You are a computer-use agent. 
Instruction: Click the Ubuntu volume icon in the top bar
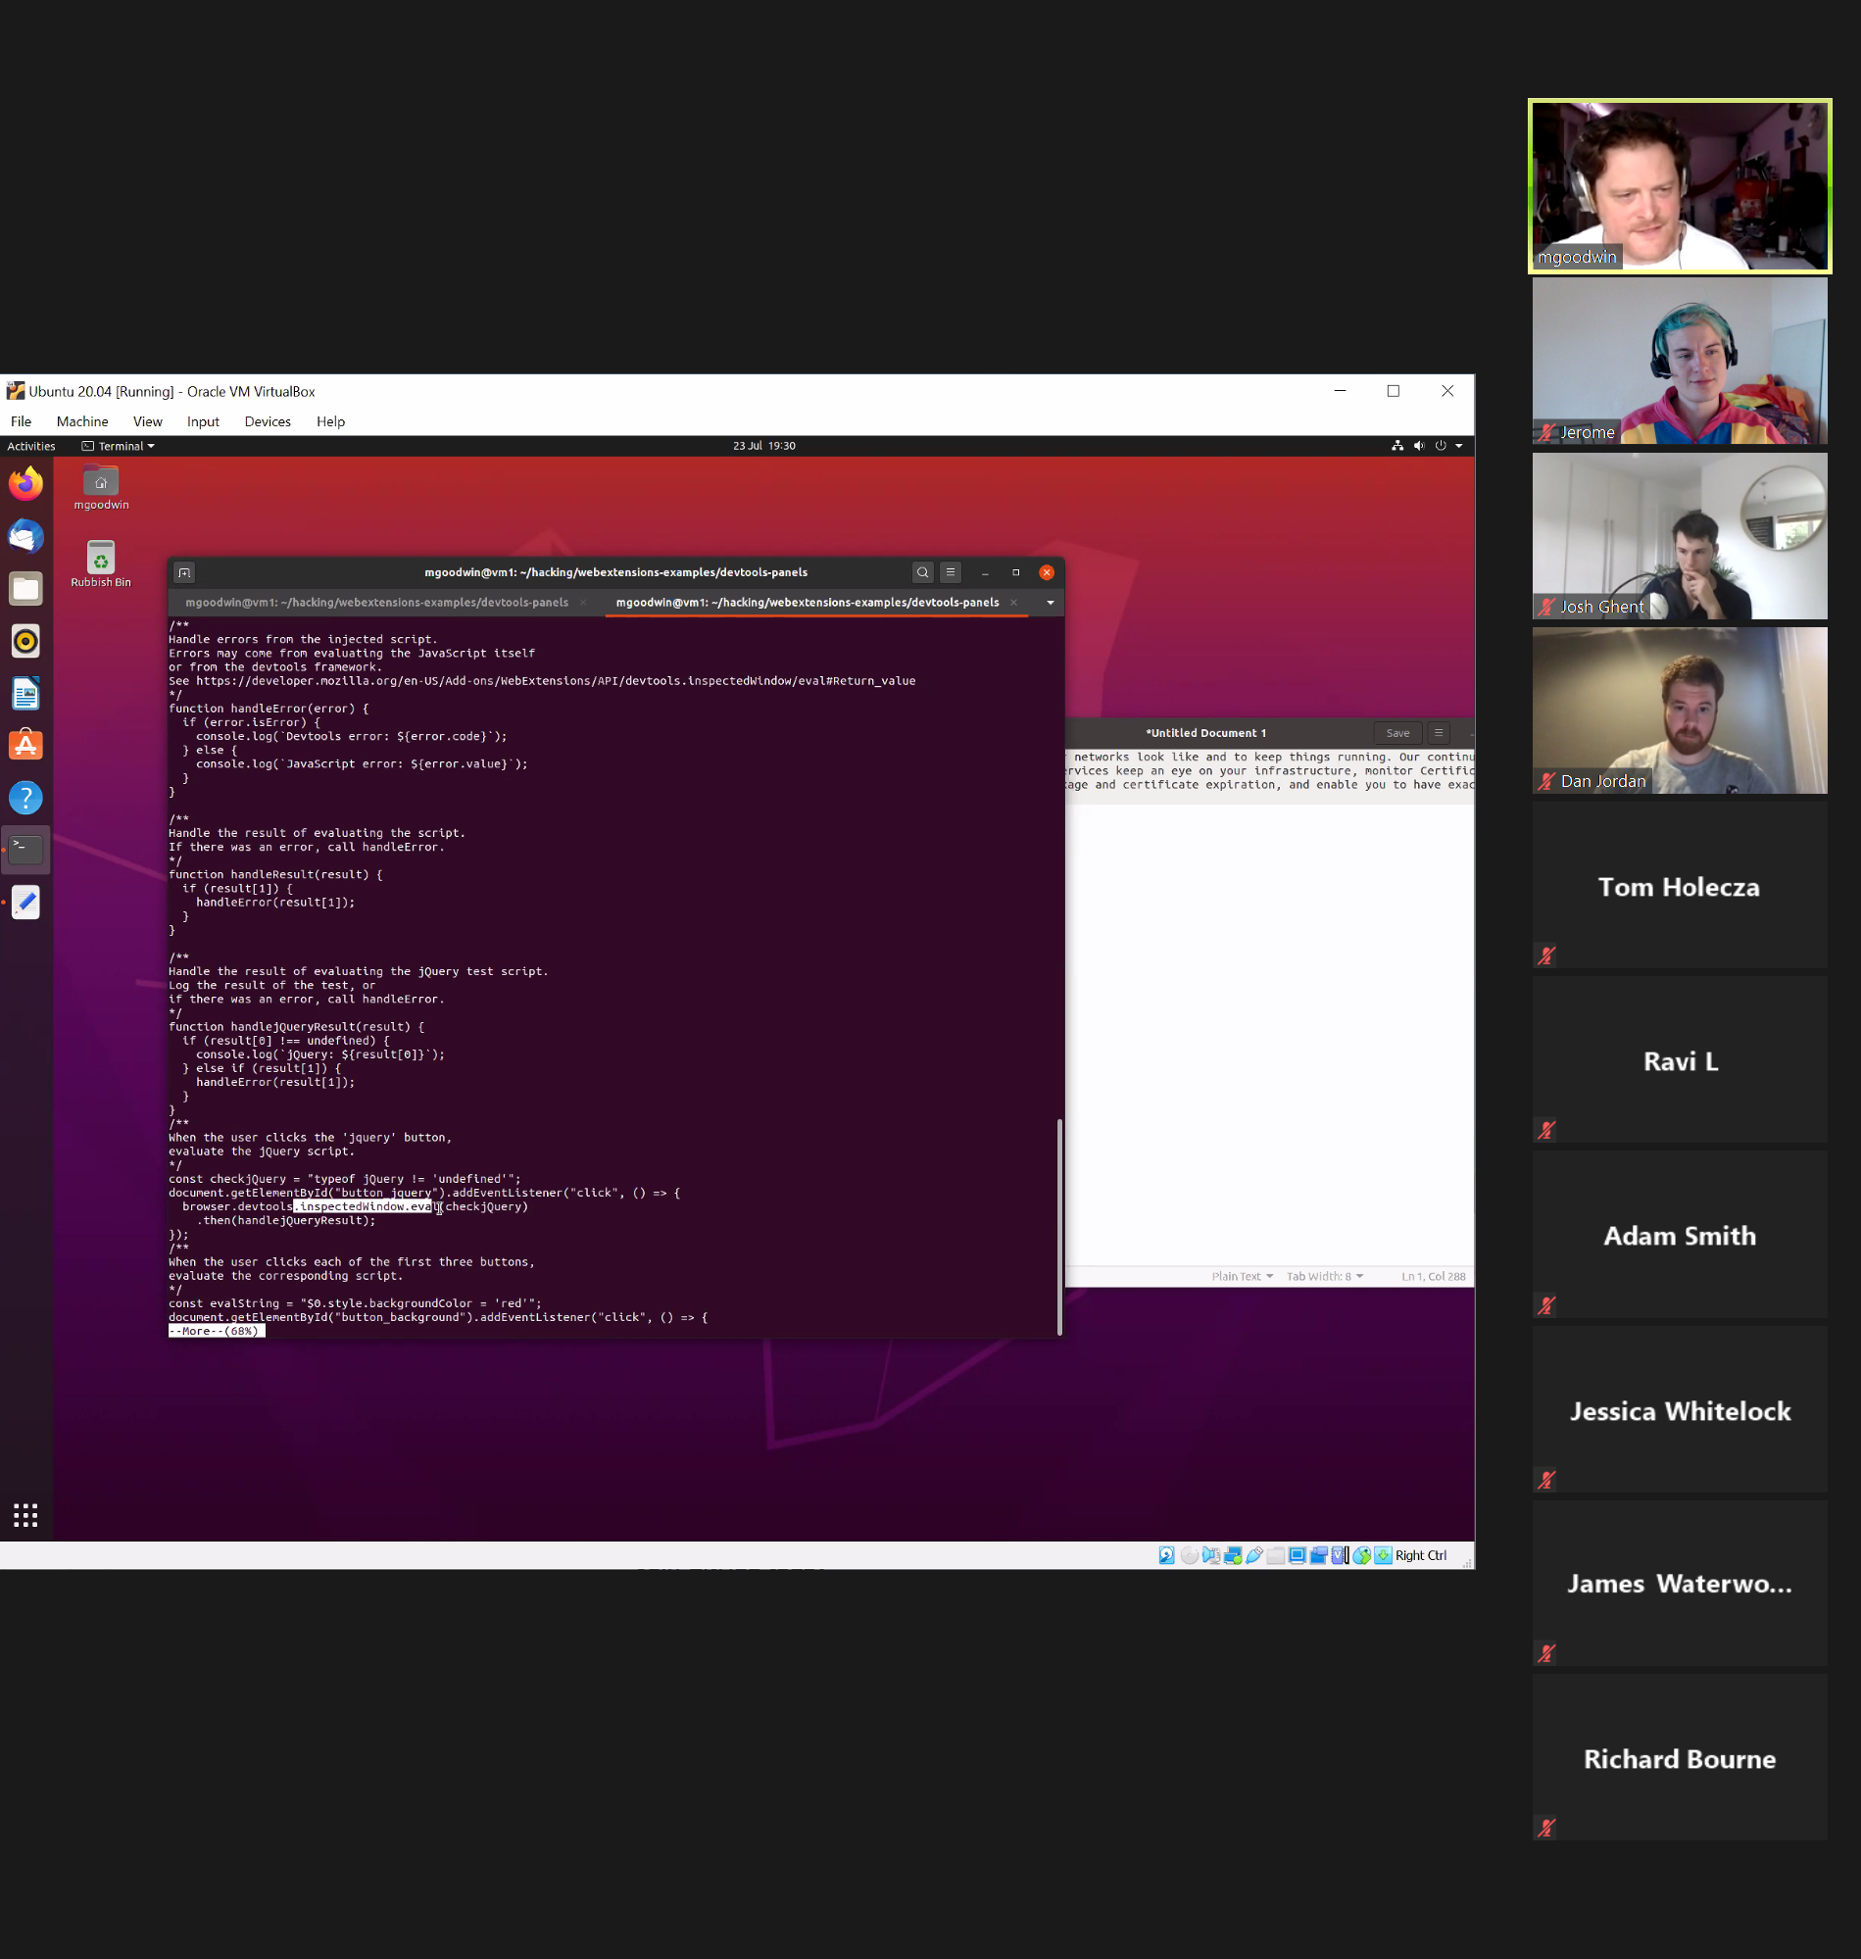1419,445
